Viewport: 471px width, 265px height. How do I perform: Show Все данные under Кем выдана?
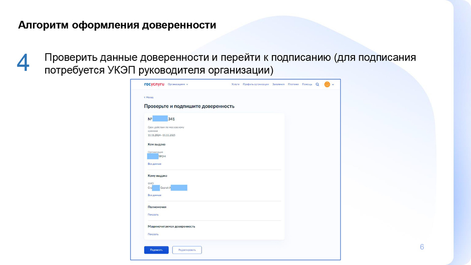pyautogui.click(x=154, y=164)
